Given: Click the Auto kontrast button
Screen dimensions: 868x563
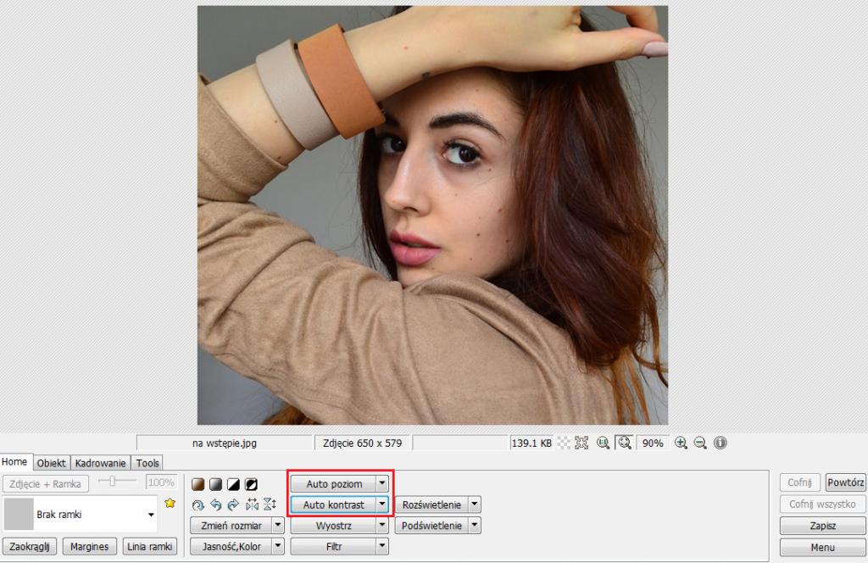Looking at the screenshot, I should tap(334, 504).
